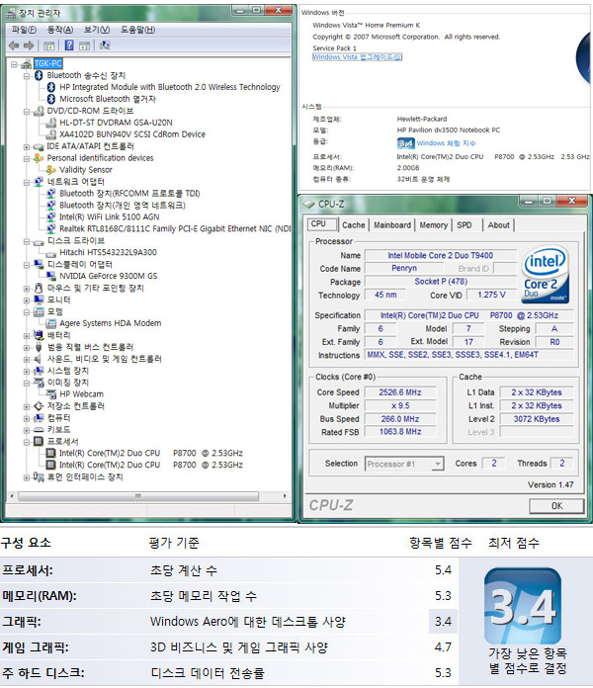Viewport: 593px width, 688px height.
Task: Click the 게임 그래픽 score value 4.7
Action: (x=443, y=647)
